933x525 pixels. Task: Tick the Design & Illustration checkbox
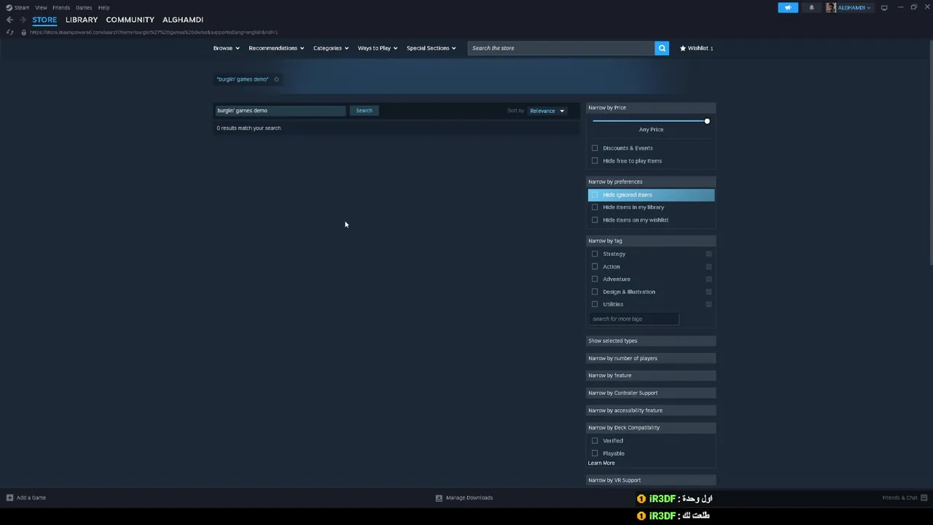(595, 292)
